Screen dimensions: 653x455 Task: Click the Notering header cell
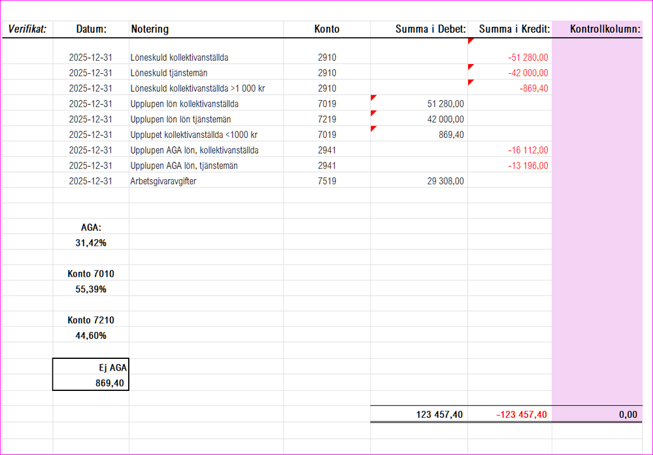tap(206, 29)
